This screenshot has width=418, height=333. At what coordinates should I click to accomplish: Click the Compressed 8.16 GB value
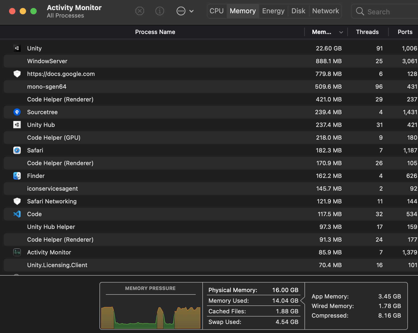(x=390, y=315)
